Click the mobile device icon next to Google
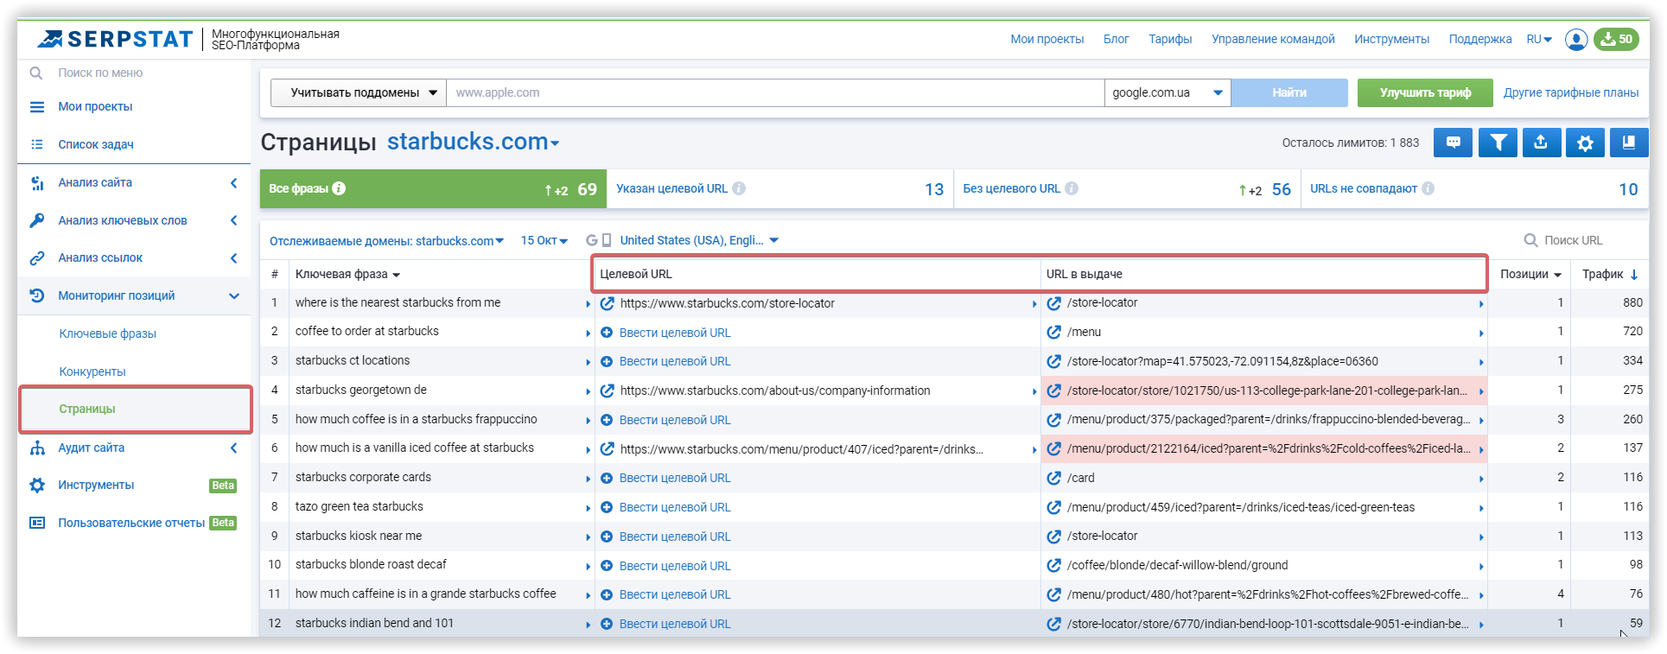The width and height of the screenshot is (1667, 654). (x=607, y=240)
